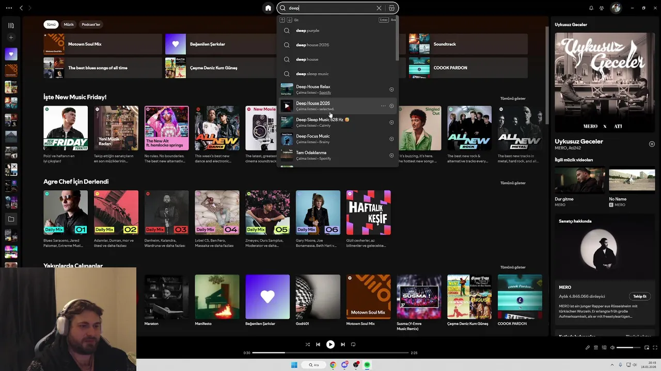Click Tümünü göster for Yakınlarda Çalınanlar
The width and height of the screenshot is (661, 371).
(x=513, y=267)
